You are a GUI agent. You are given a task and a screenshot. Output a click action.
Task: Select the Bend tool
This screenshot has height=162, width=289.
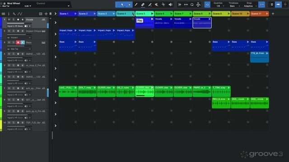point(163,4)
